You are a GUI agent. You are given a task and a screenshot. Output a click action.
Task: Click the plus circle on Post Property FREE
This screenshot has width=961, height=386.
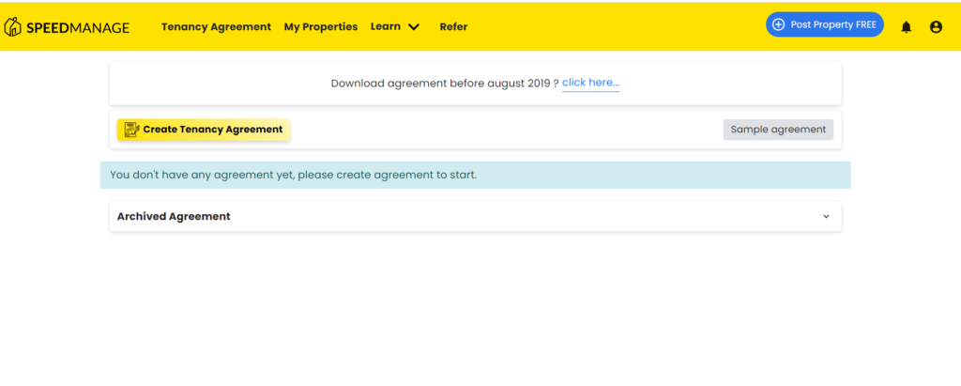coord(778,24)
